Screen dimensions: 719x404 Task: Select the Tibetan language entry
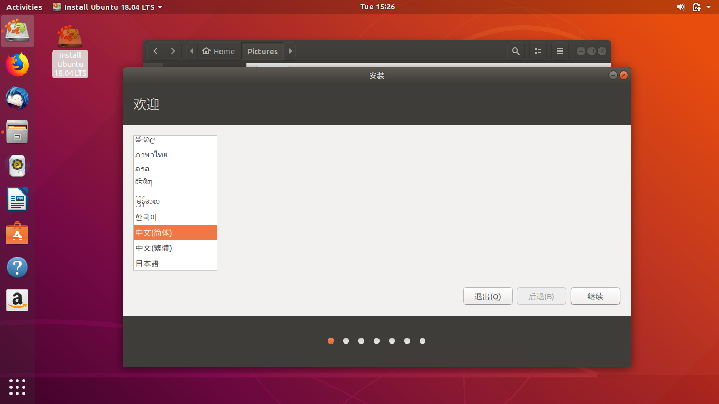175,183
